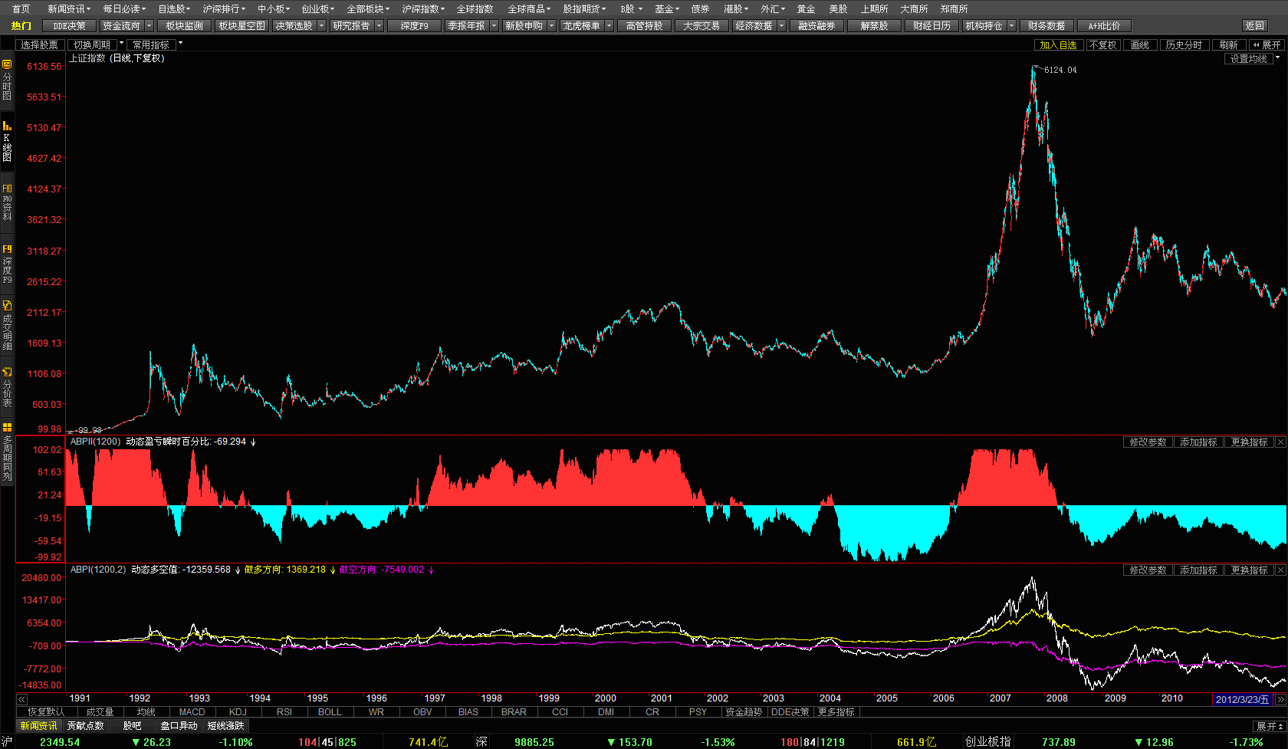Click the 展开 double-arrow button top right
The image size is (1288, 749).
click(1267, 45)
